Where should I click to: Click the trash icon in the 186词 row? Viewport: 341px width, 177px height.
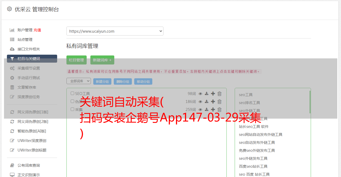click(x=220, y=102)
